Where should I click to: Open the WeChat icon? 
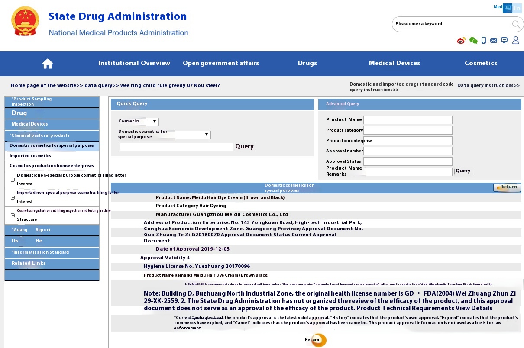(473, 41)
